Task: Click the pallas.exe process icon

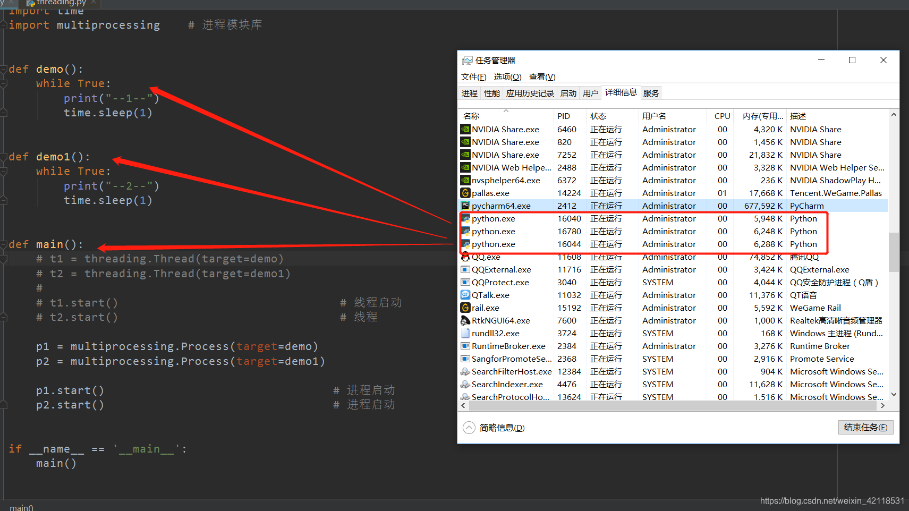Action: pyautogui.click(x=465, y=193)
